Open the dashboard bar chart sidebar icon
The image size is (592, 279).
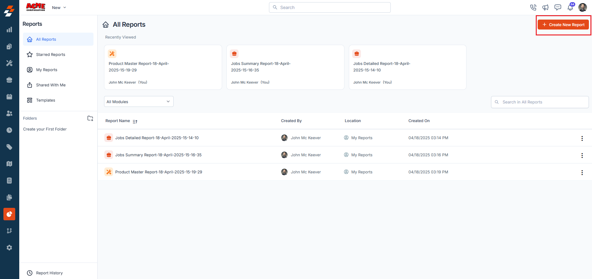pos(9,30)
